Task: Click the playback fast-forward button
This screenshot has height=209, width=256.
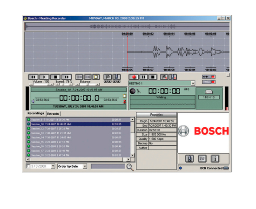Action: pyautogui.click(x=67, y=77)
